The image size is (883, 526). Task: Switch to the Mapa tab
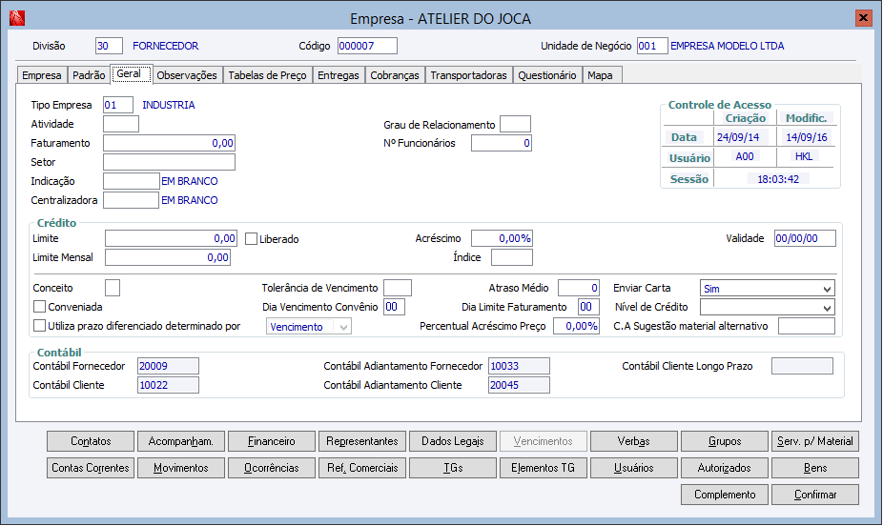click(601, 75)
